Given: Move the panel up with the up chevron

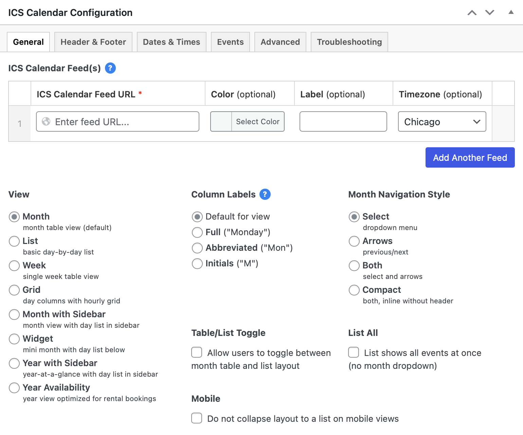Looking at the screenshot, I should pos(472,13).
